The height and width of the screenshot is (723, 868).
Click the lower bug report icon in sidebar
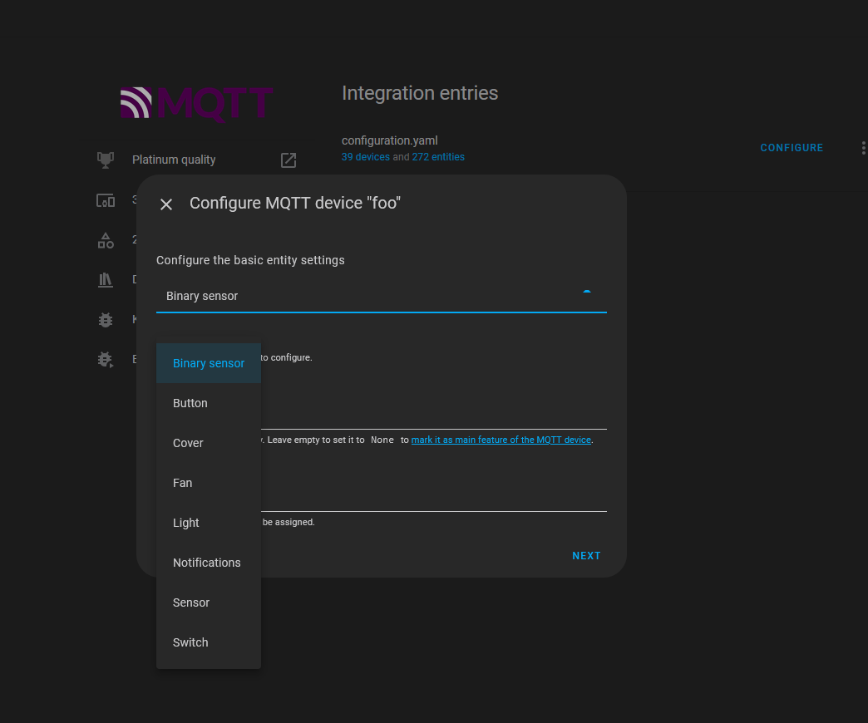click(106, 359)
